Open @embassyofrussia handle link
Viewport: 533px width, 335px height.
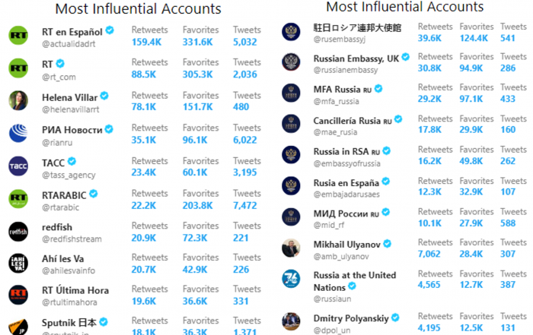[346, 164]
